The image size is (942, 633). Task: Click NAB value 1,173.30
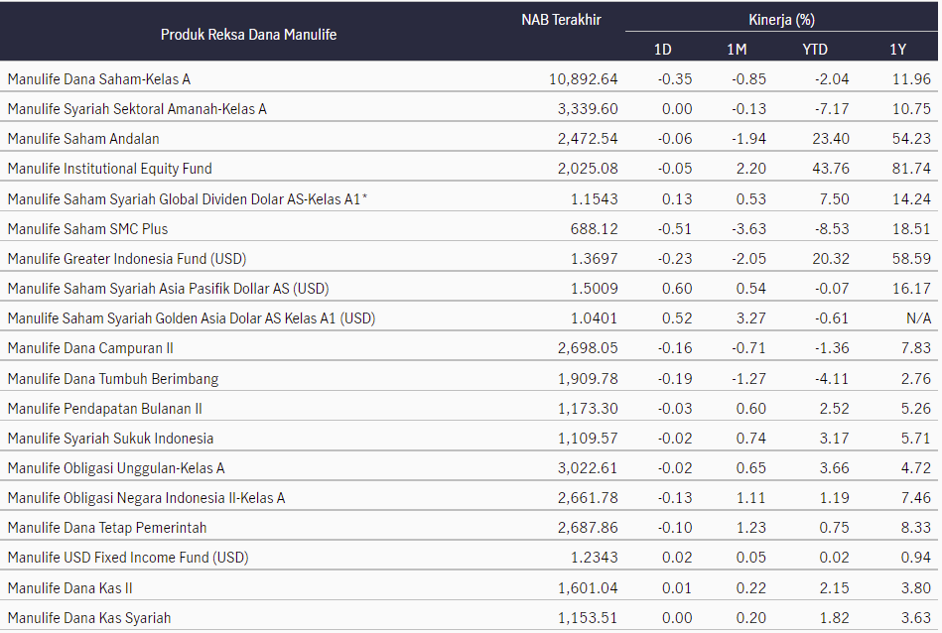(588, 409)
